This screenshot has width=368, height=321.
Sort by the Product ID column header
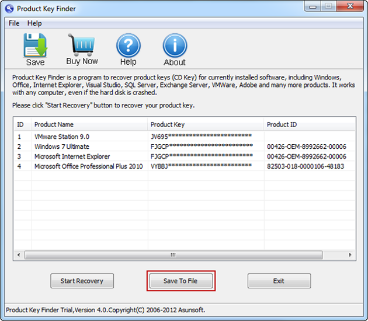coord(310,124)
